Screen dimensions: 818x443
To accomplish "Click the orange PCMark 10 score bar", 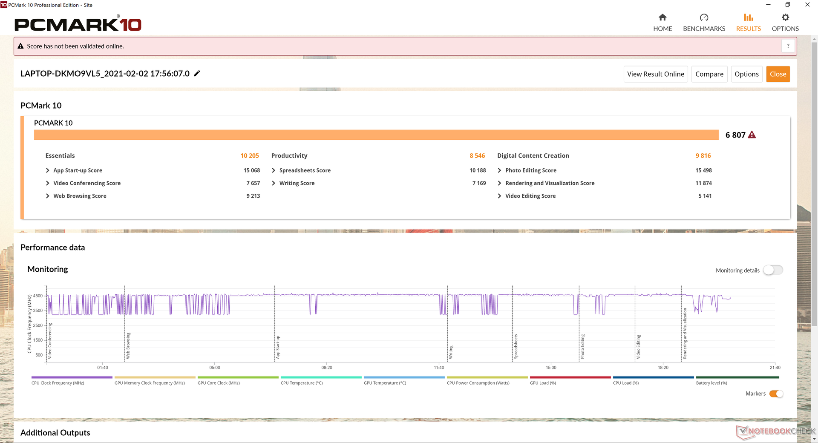I will tap(376, 135).
